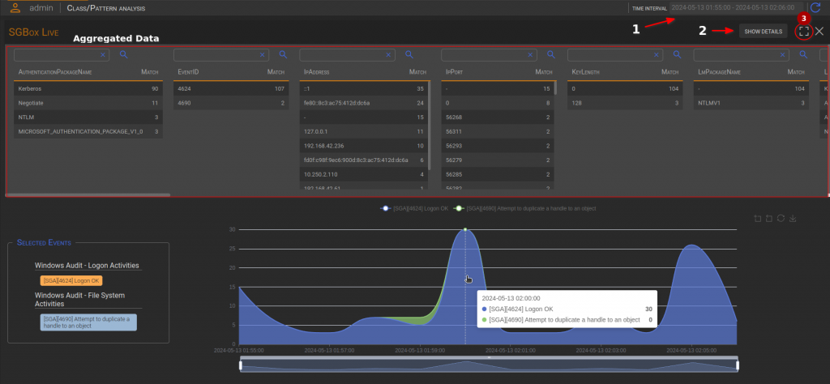Select the 192.168.42.236 IP address row
830x384 pixels.
(x=363, y=146)
